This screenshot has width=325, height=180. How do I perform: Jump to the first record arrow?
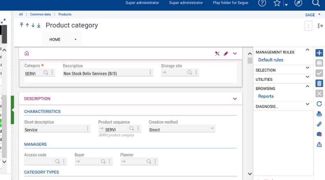point(22,25)
